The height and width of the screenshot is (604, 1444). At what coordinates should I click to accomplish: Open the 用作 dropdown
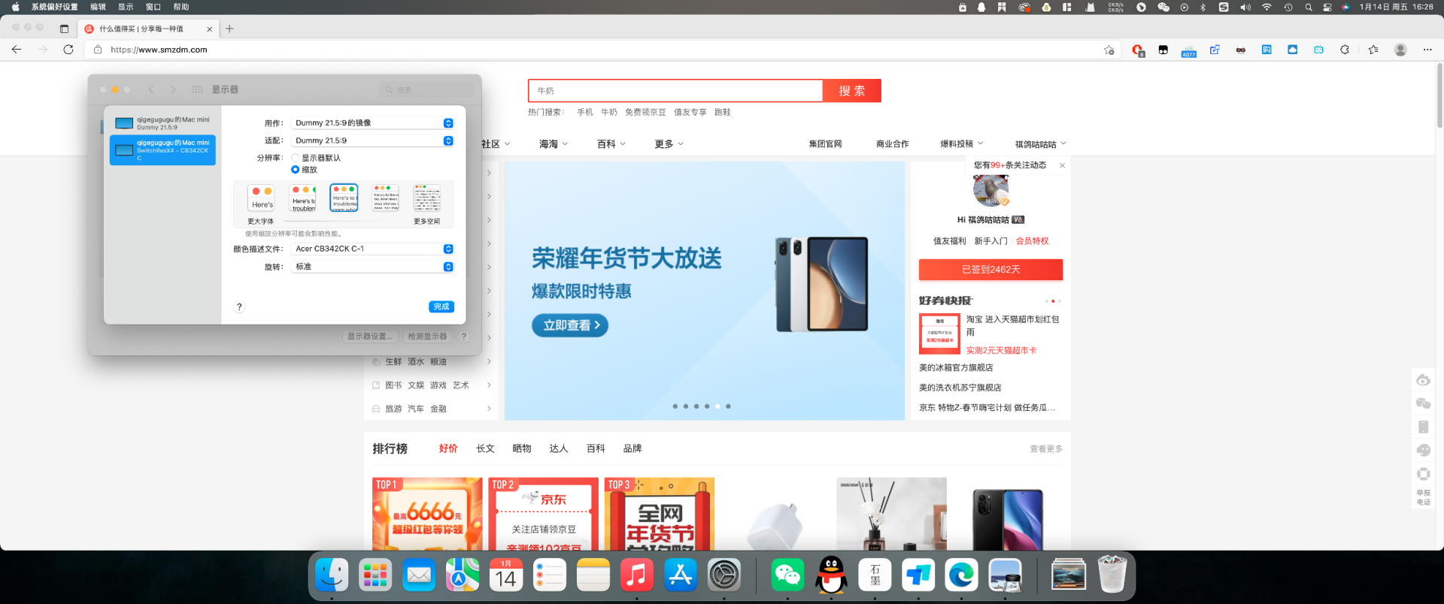click(x=373, y=122)
